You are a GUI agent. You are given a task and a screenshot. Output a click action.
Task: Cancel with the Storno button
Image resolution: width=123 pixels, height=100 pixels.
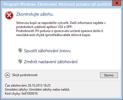click(109, 75)
